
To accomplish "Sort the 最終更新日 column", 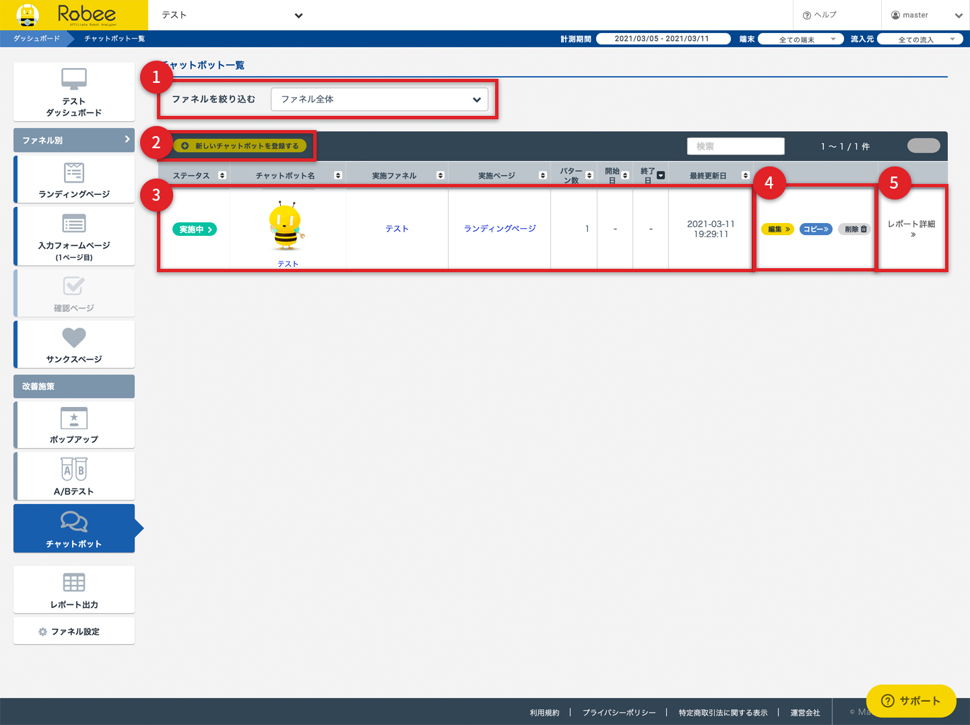I will click(745, 176).
